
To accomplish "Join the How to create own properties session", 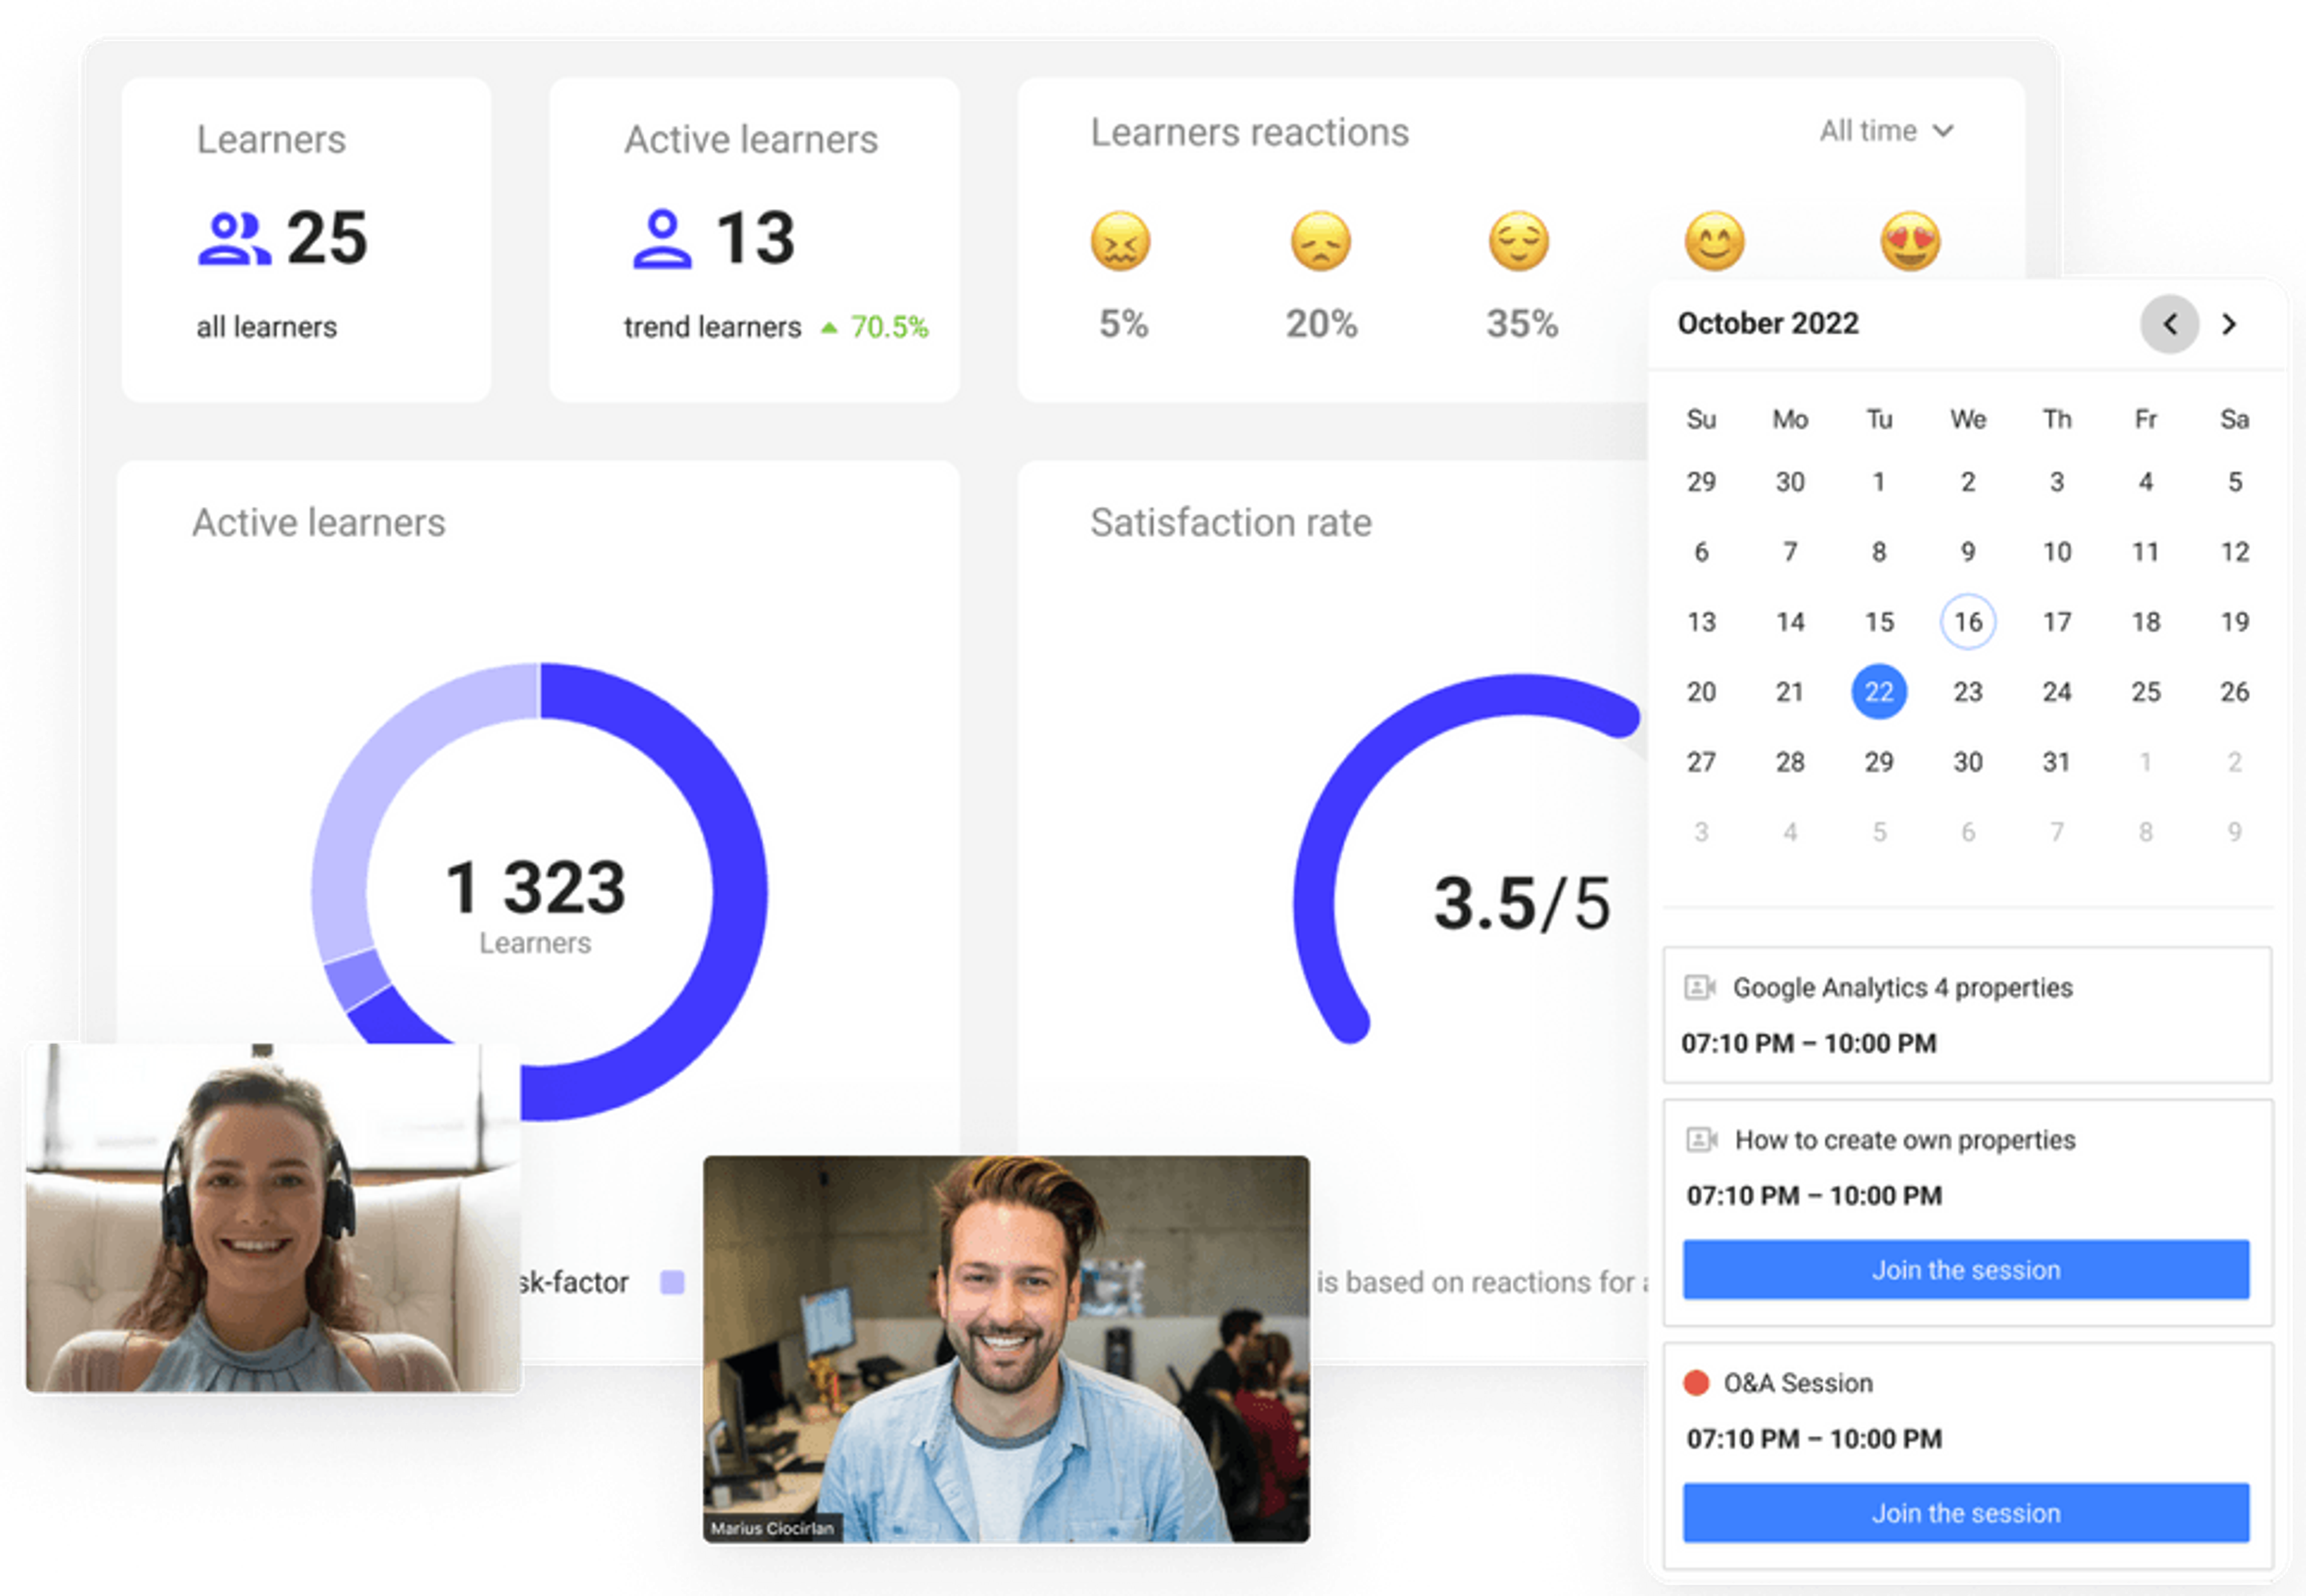I will pos(1966,1270).
